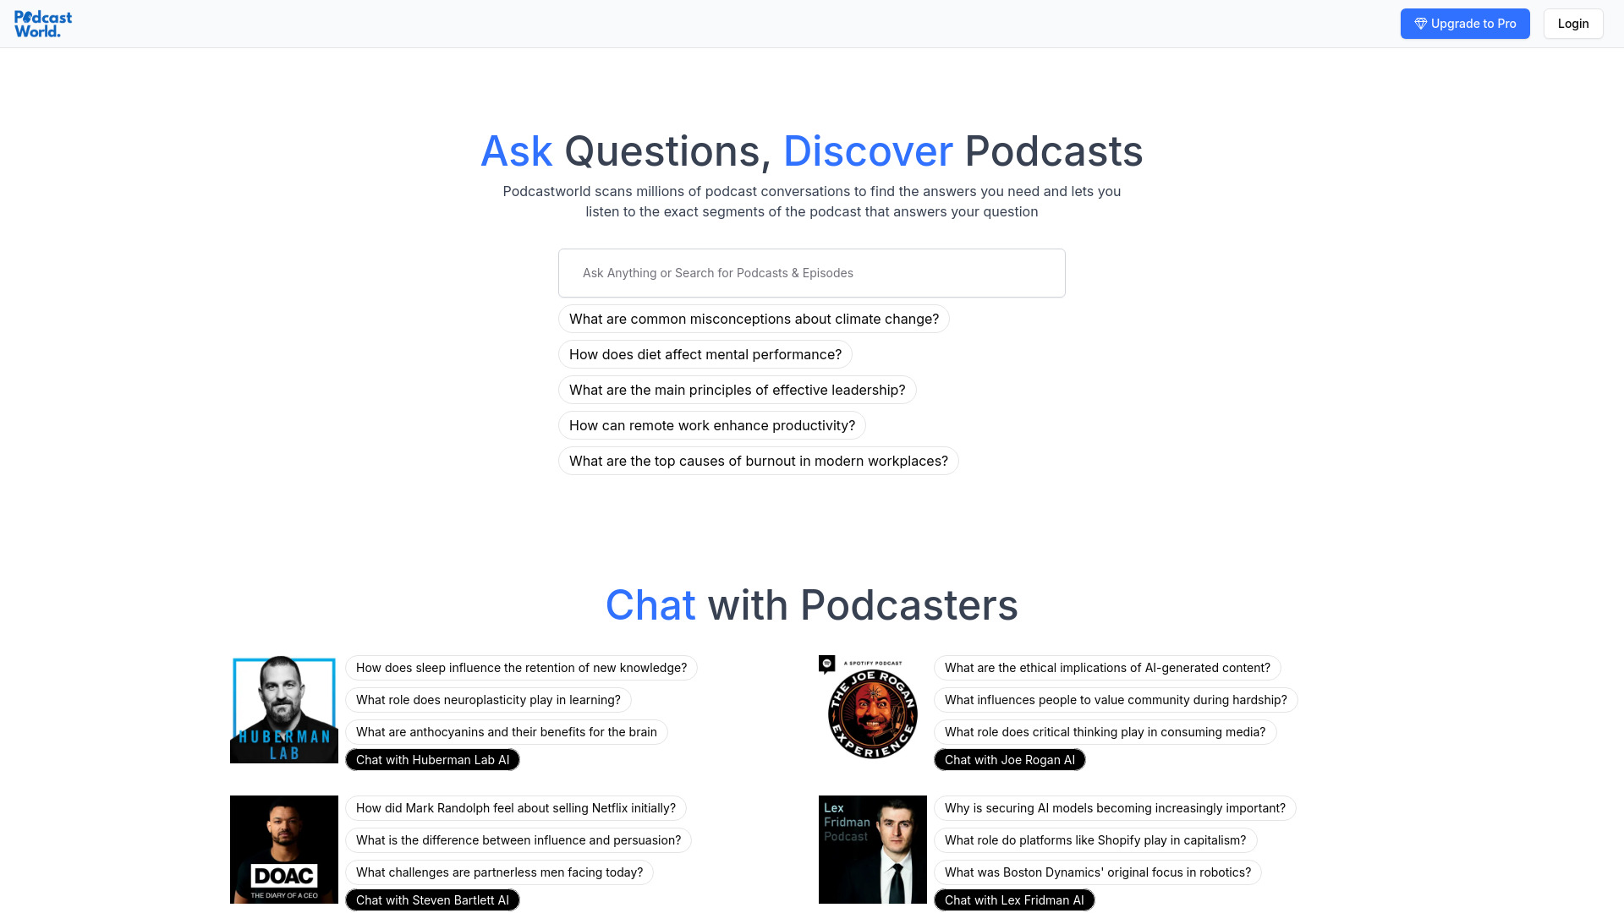Click the Upgrade to Pro crown icon
This screenshot has height=913, width=1624.
(1420, 24)
